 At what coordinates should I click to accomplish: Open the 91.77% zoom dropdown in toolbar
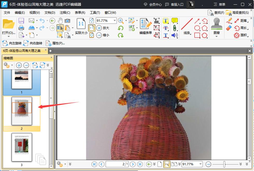click(x=114, y=21)
